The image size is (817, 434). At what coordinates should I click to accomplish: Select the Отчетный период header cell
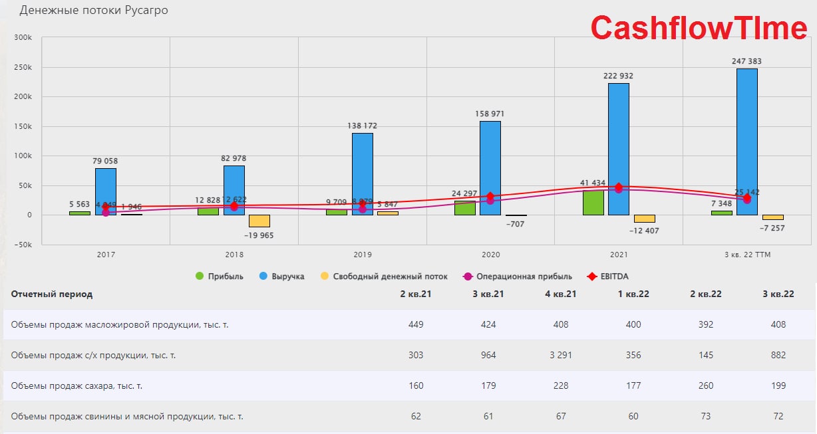52,294
